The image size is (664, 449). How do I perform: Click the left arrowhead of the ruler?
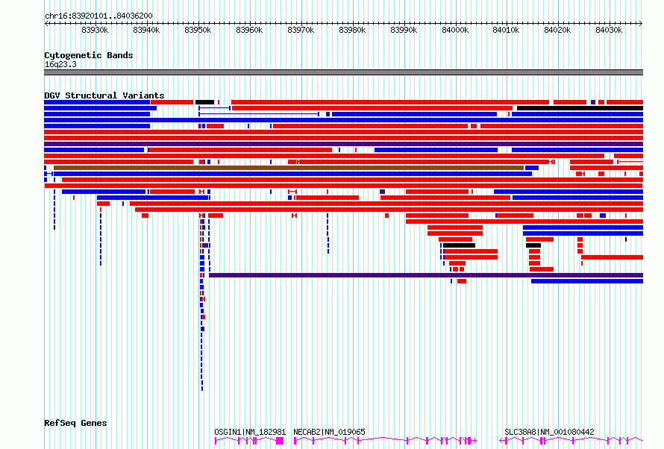[46, 24]
